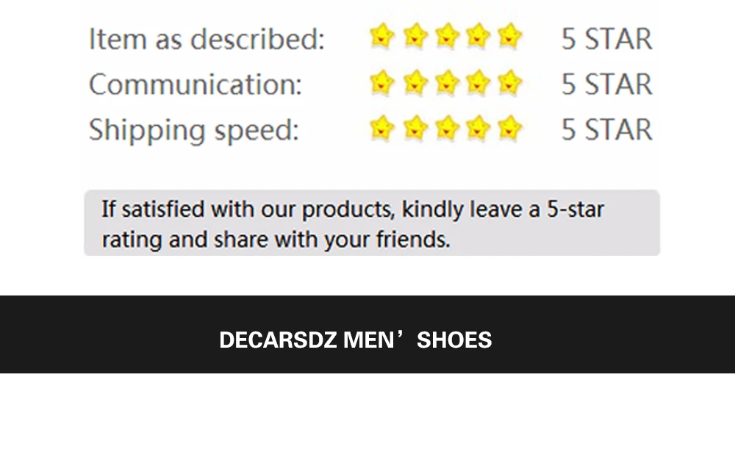The height and width of the screenshot is (455, 735).
Task: Click second star in Item as described row
Action: [415, 35]
